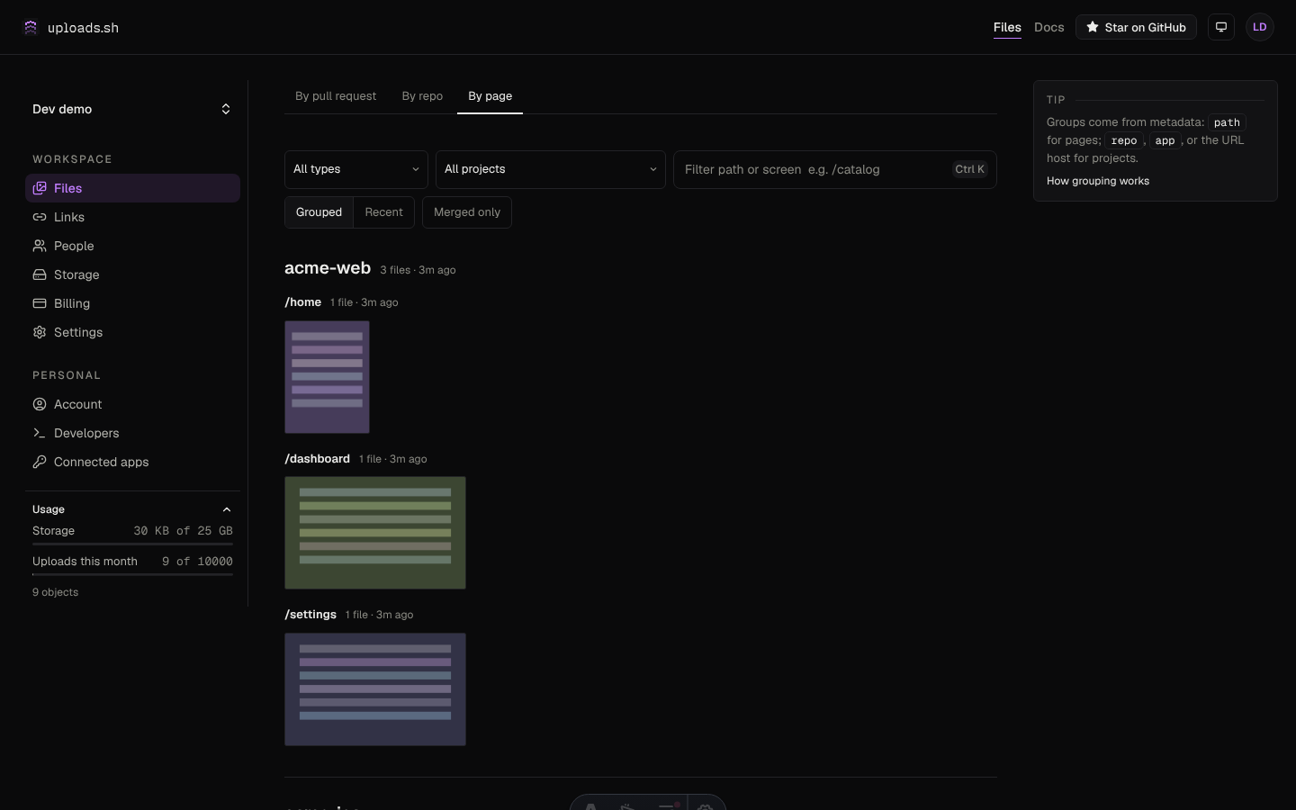Go to People page
The height and width of the screenshot is (810, 1296).
click(x=132, y=246)
